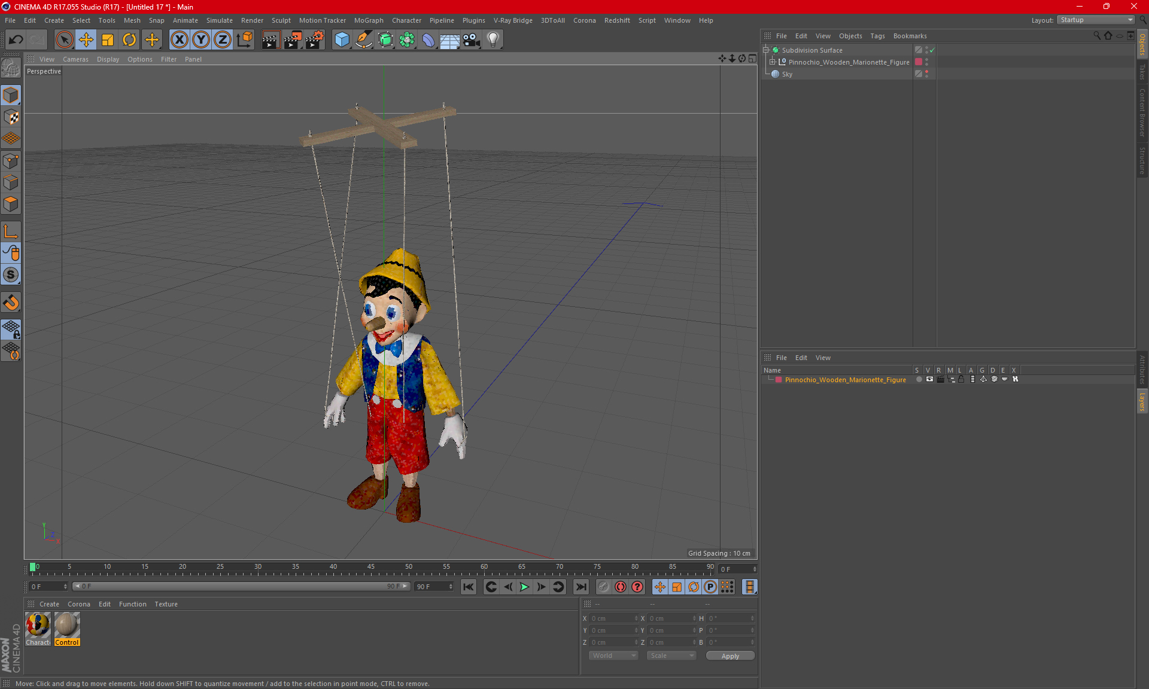The height and width of the screenshot is (689, 1149).
Task: Select the Control material thumbnail
Action: click(x=67, y=629)
